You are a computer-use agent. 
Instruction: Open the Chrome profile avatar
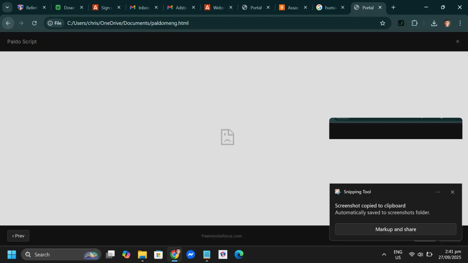point(447,23)
